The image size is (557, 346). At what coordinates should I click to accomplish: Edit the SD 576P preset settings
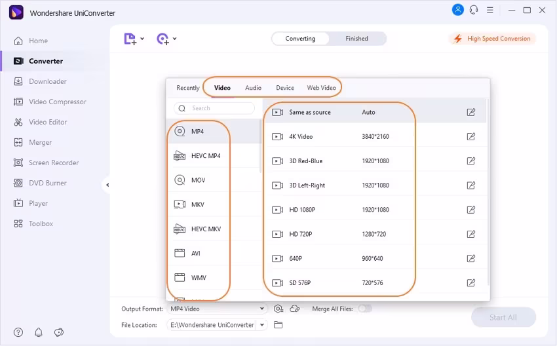point(471,283)
